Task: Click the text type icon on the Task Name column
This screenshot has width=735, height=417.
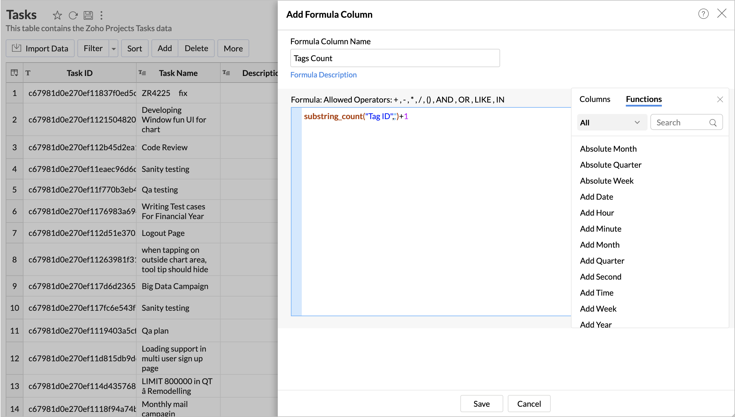Action: point(142,73)
